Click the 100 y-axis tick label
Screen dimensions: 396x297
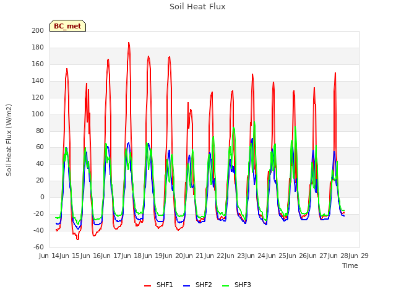(38, 114)
